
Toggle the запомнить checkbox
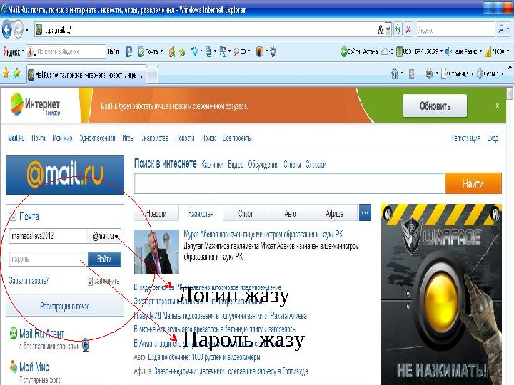[91, 281]
